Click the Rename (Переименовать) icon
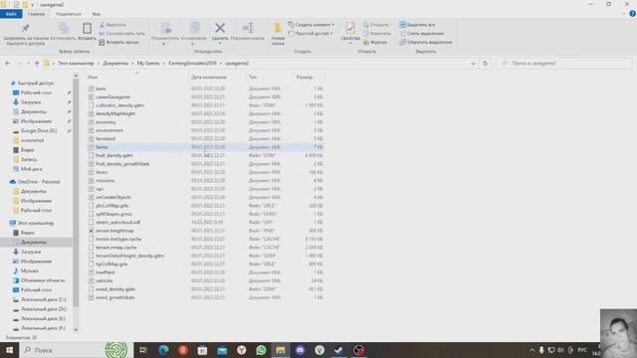Screen dimensions: 637x358 [248, 28]
